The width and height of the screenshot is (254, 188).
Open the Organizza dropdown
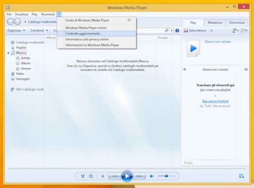(x=16, y=31)
